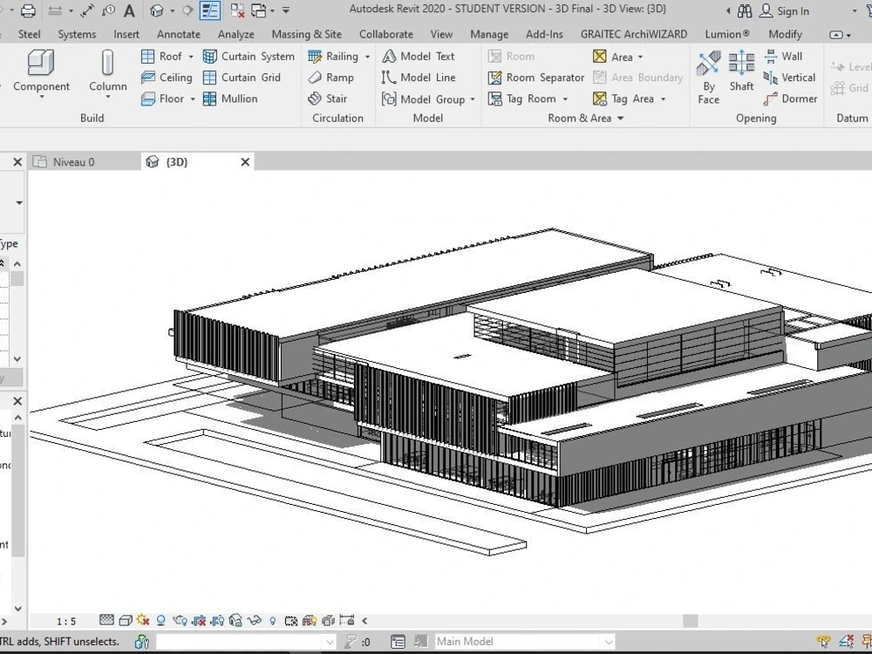
Task: Click Close Inactive Views icon
Action: 238,10
